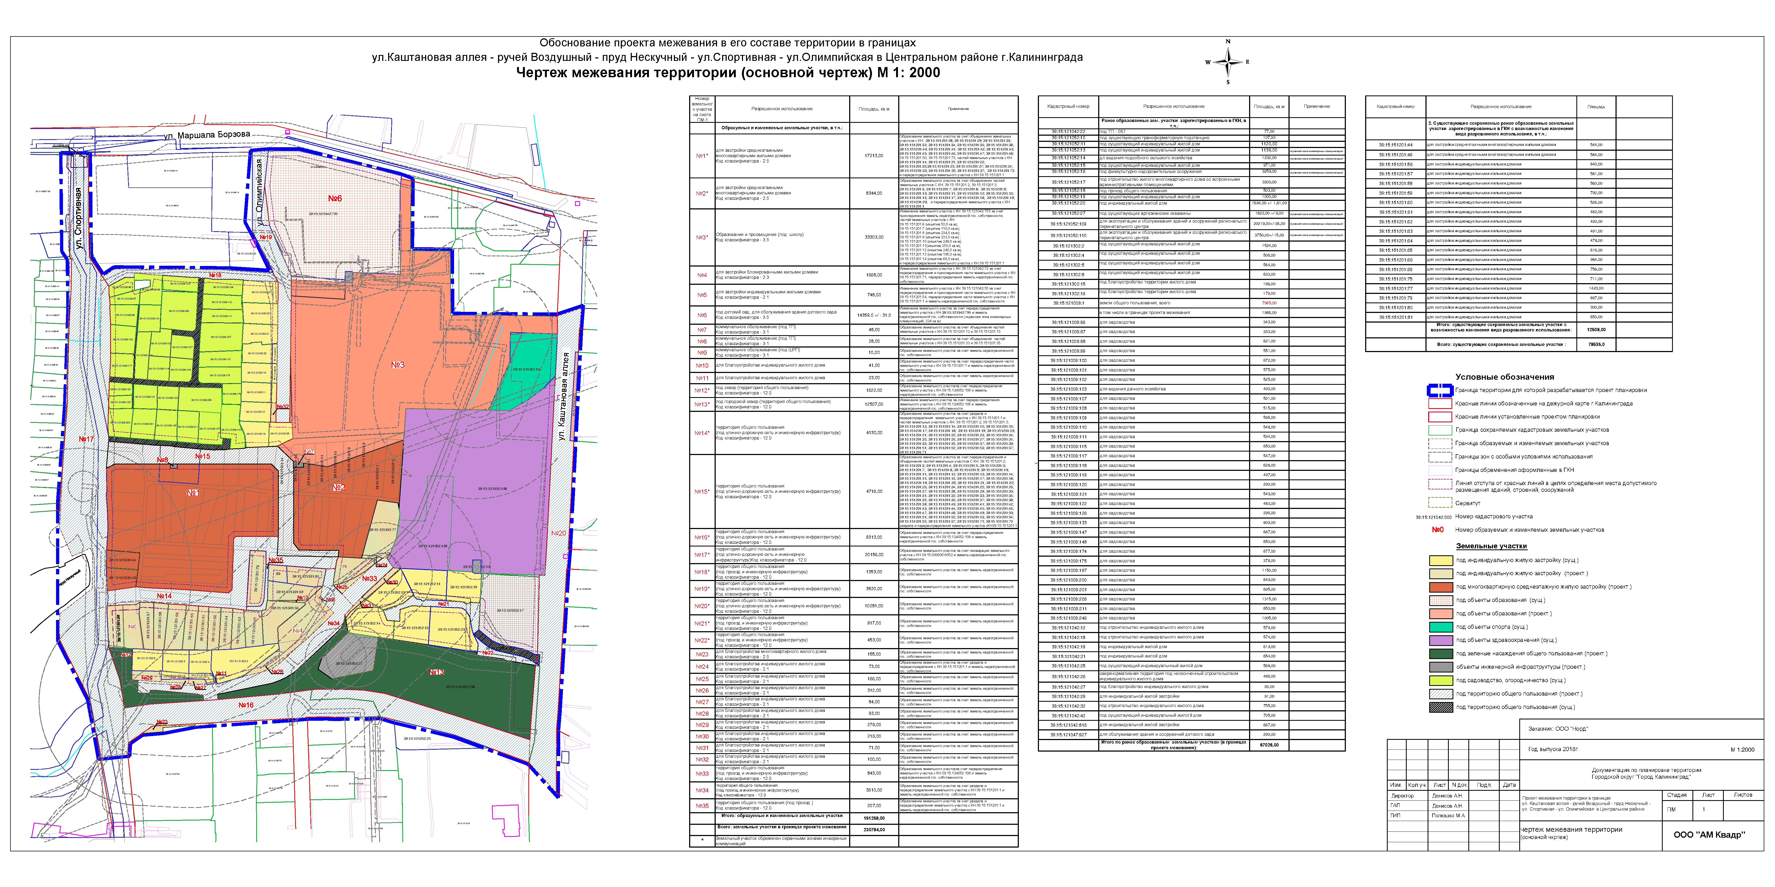Click the ул. Маршала Борзова street label

click(207, 135)
